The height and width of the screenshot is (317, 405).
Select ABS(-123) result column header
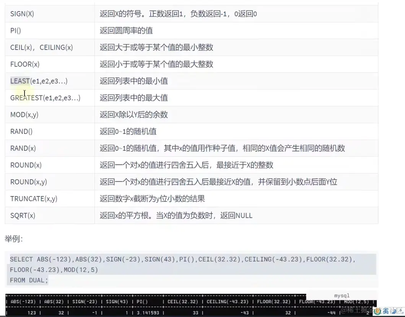pyautogui.click(x=23, y=301)
